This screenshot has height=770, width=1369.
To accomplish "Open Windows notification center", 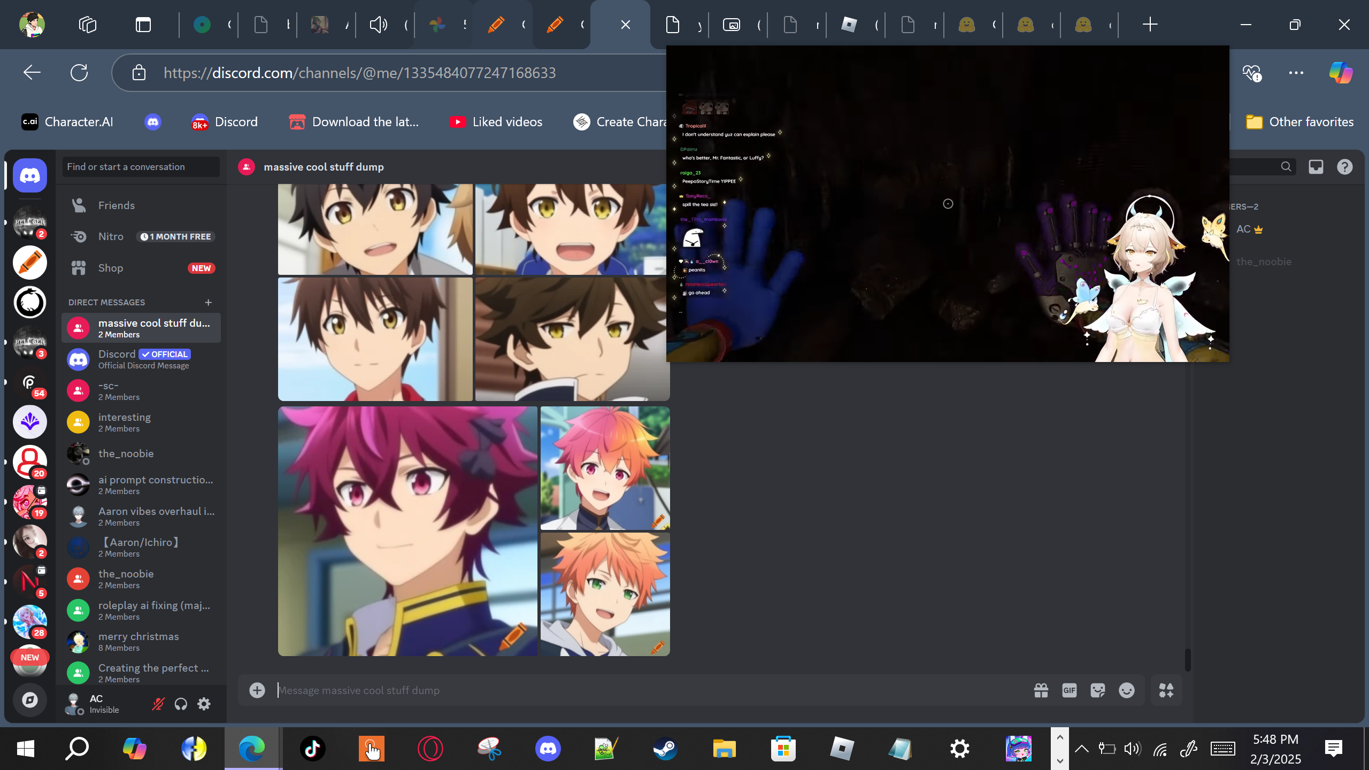I will coord(1334,749).
